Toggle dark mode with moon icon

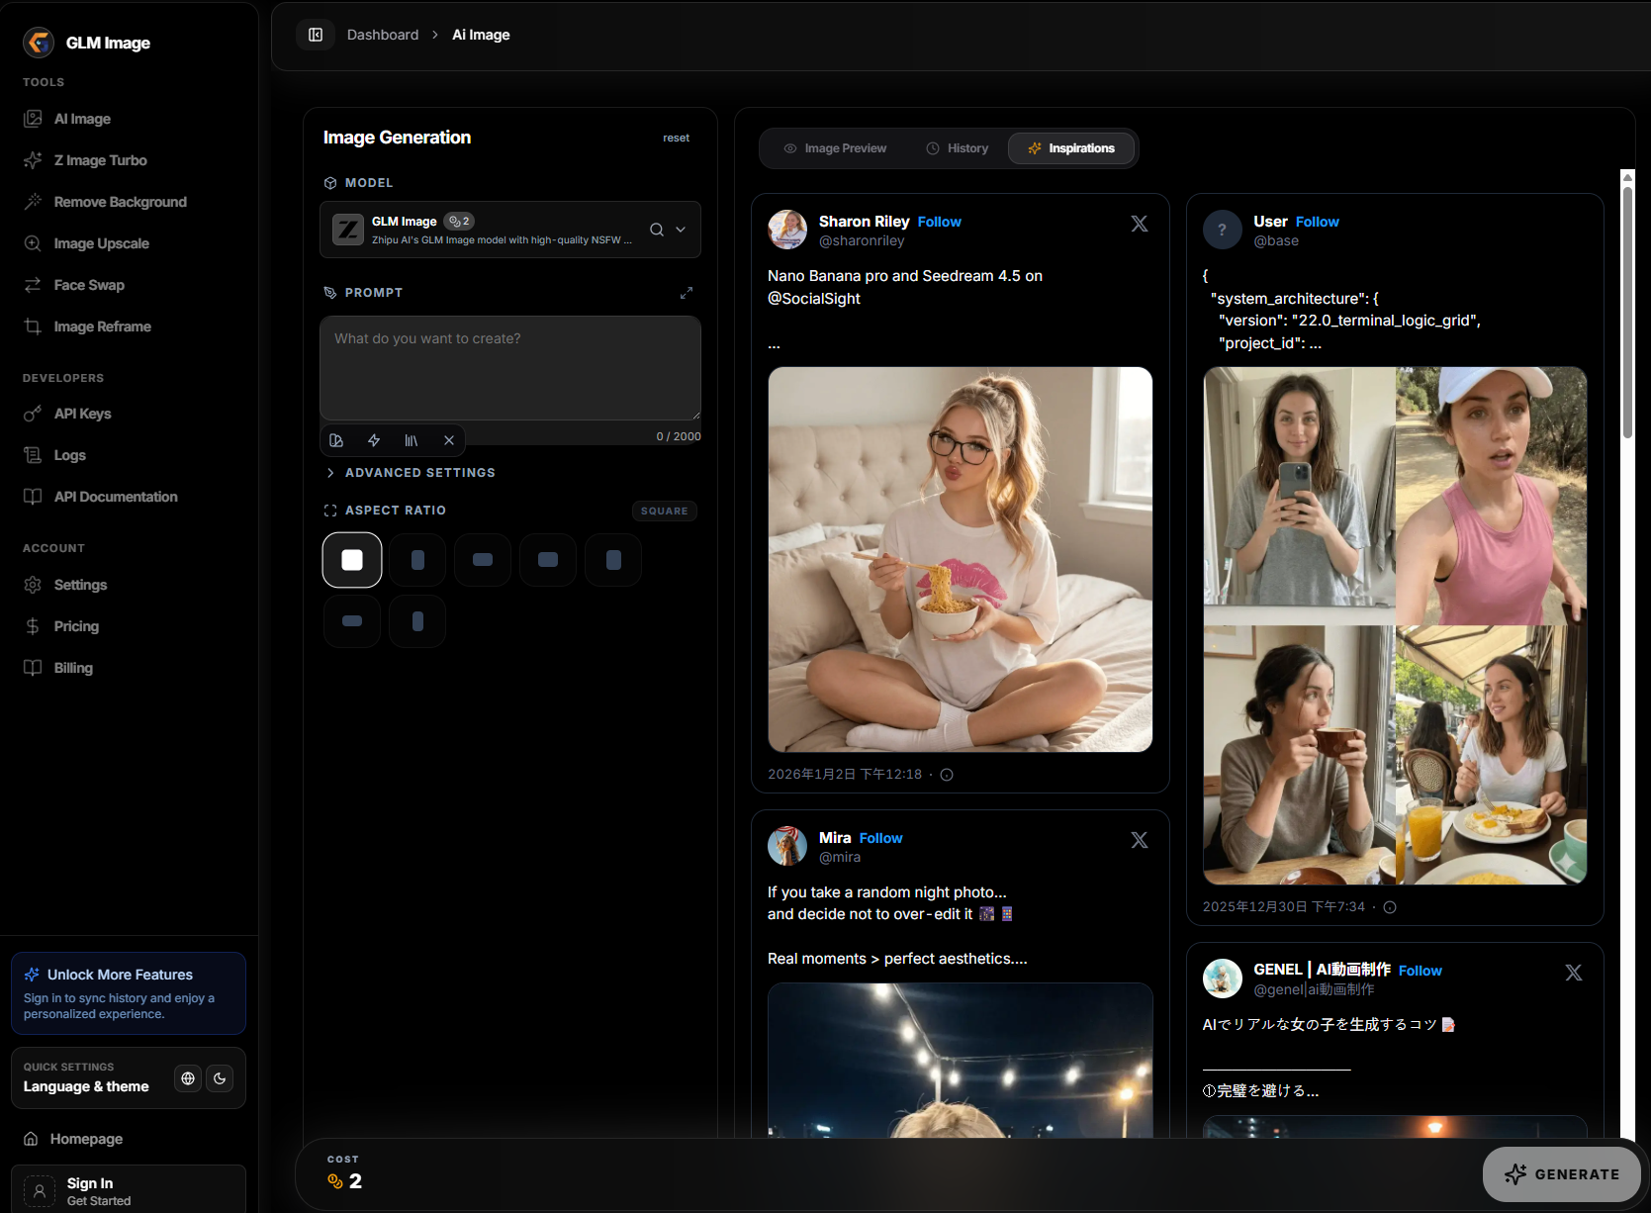[220, 1078]
